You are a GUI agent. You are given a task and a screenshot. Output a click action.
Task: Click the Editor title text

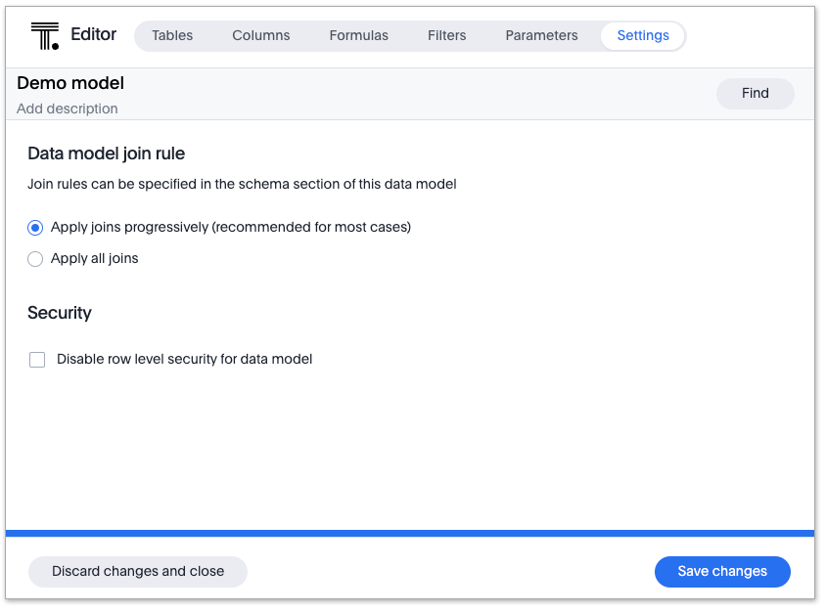click(94, 35)
